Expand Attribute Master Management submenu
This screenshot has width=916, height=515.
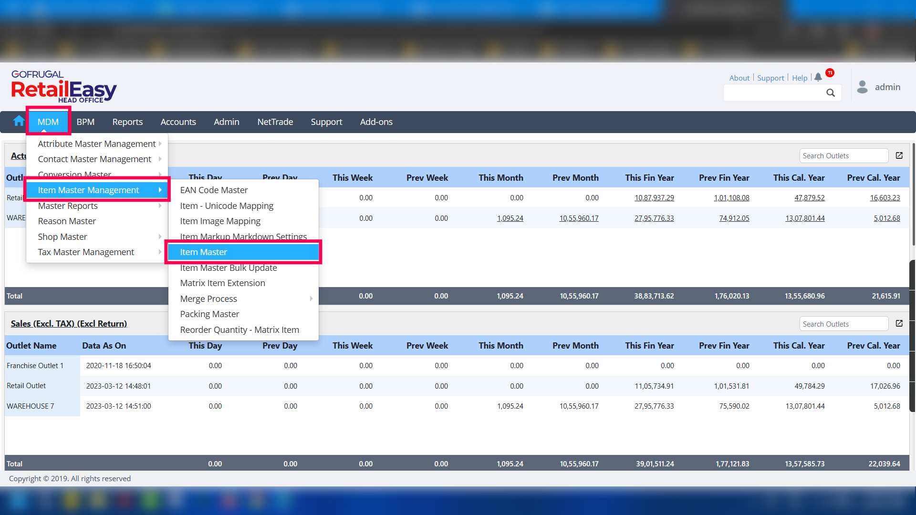point(160,144)
